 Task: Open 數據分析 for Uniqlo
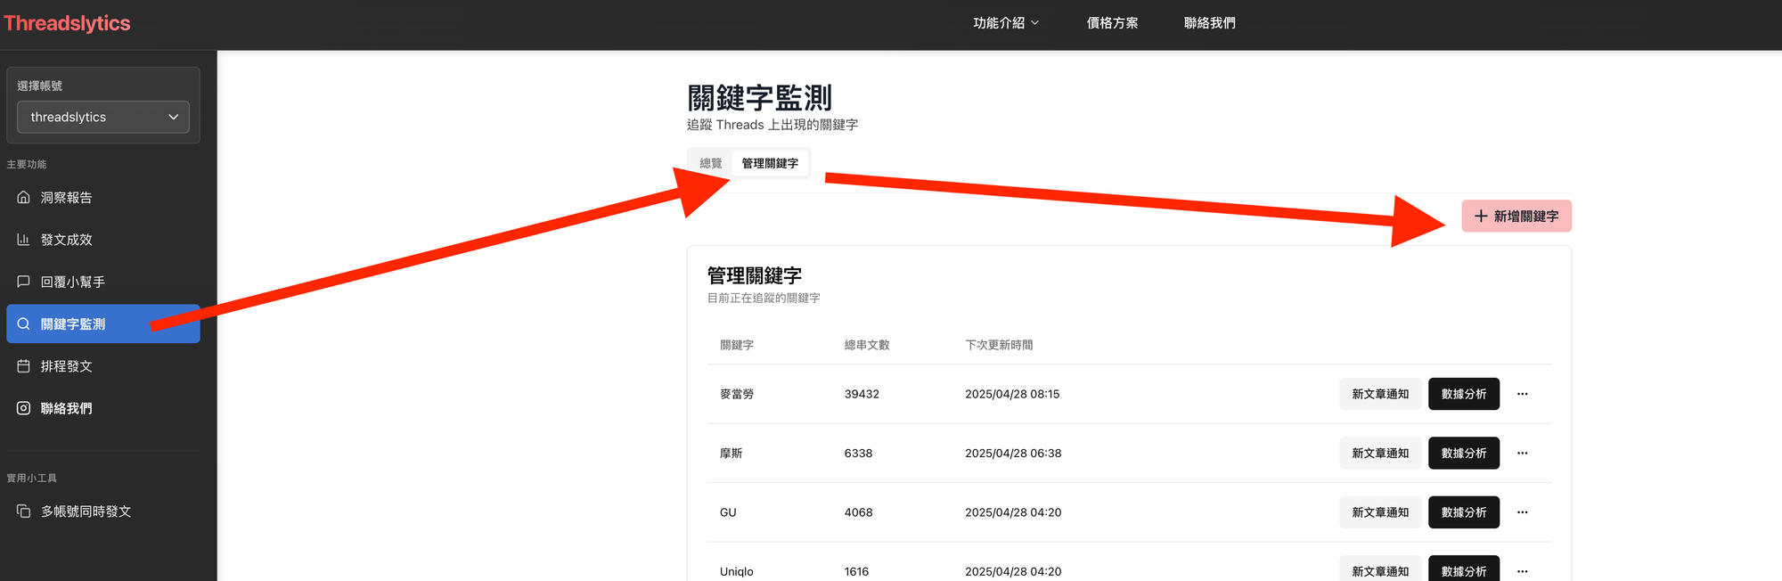tap(1464, 569)
